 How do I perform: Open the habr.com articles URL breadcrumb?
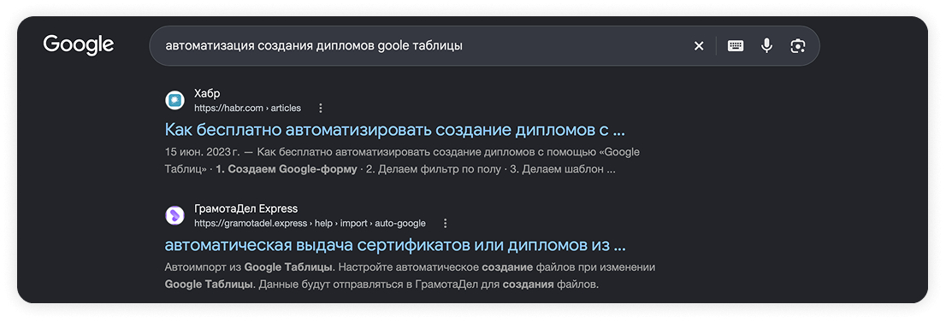coord(247,108)
